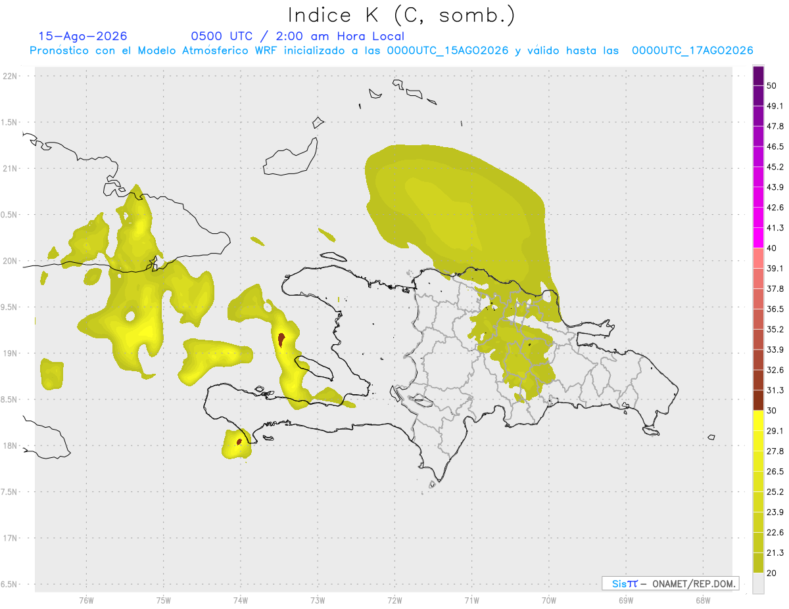The width and height of the screenshot is (789, 609).
Task: Click the color bar label '25.2'
Action: click(x=775, y=491)
